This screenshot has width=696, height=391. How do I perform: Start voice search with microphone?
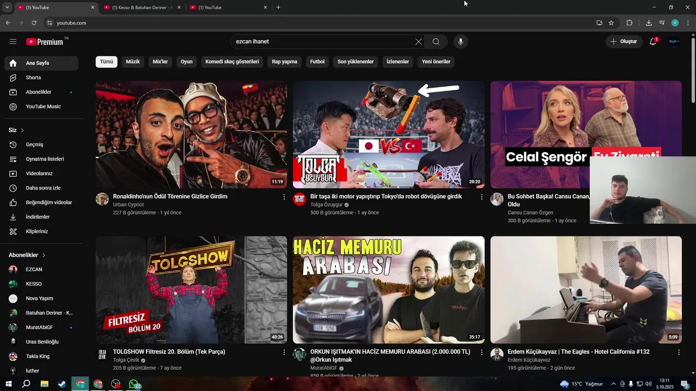(x=461, y=41)
